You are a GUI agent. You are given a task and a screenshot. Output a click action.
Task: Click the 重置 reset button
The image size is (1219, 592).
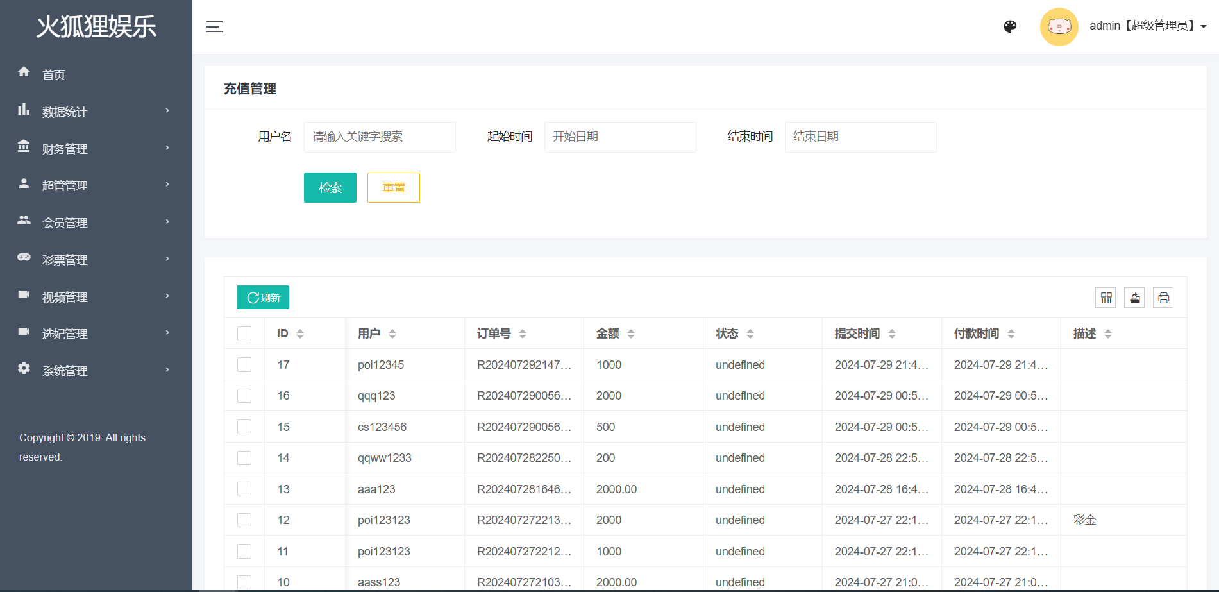click(x=393, y=187)
